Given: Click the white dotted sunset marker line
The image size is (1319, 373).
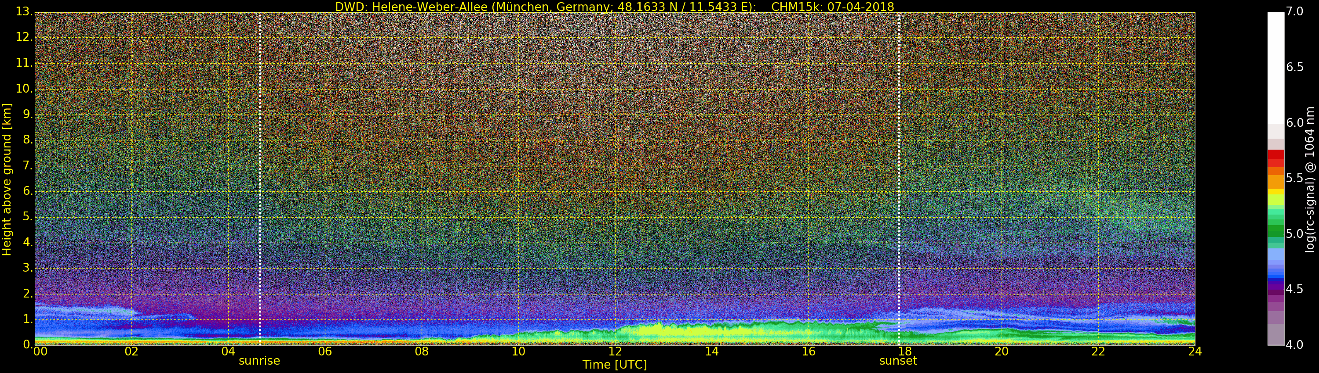Looking at the screenshot, I should (899, 179).
